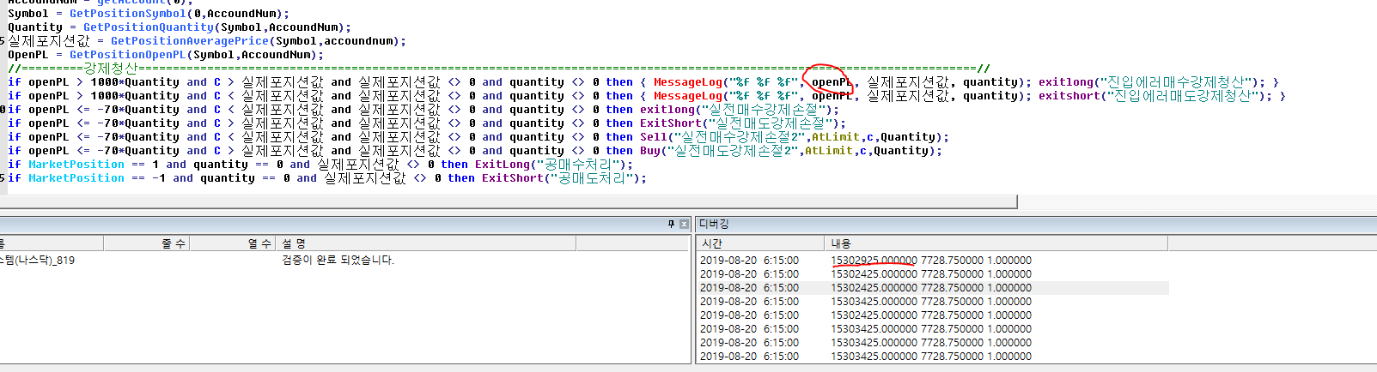This screenshot has height=372, width=1377.
Task: Close the verification output panel
Action: point(684,225)
